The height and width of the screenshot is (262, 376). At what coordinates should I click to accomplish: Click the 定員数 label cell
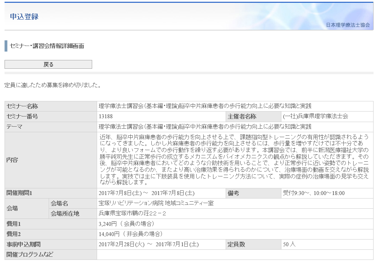(x=253, y=244)
